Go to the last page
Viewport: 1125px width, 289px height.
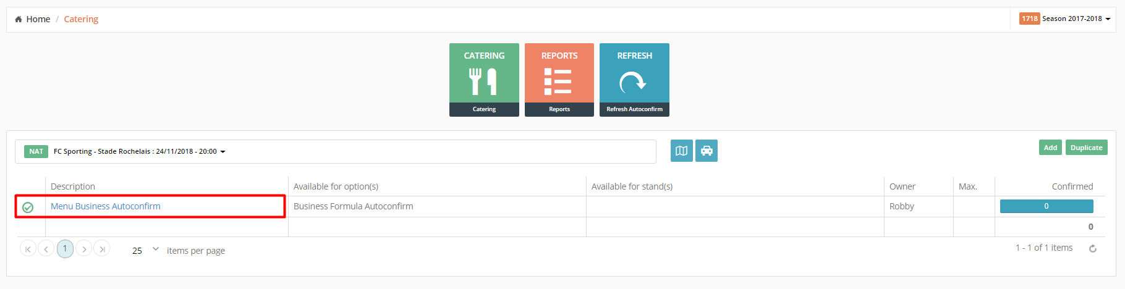point(102,249)
